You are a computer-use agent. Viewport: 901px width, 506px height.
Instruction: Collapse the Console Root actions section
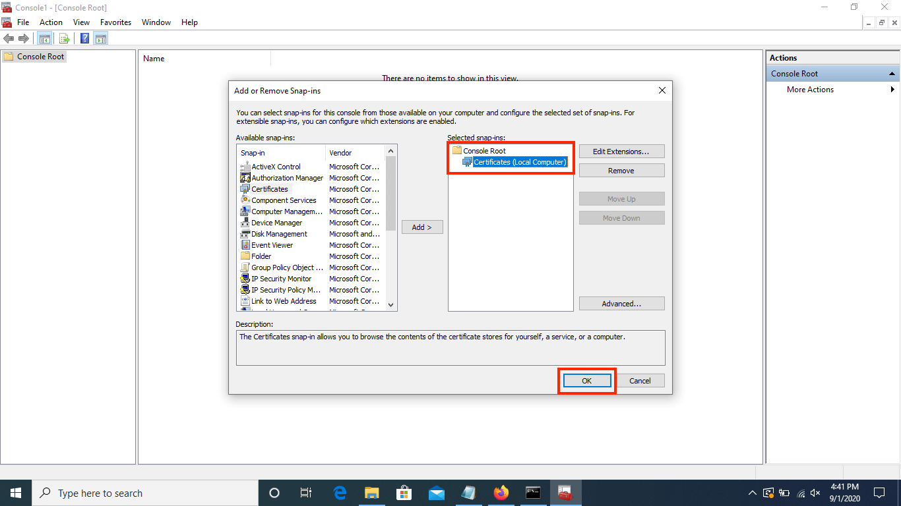coord(892,74)
